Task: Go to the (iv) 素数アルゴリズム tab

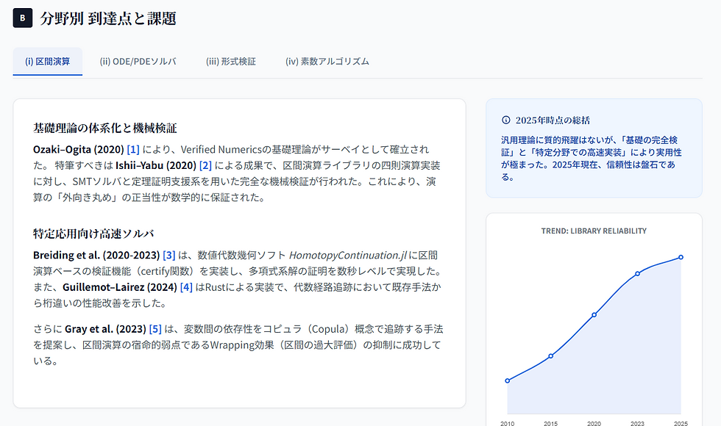Action: tap(327, 62)
